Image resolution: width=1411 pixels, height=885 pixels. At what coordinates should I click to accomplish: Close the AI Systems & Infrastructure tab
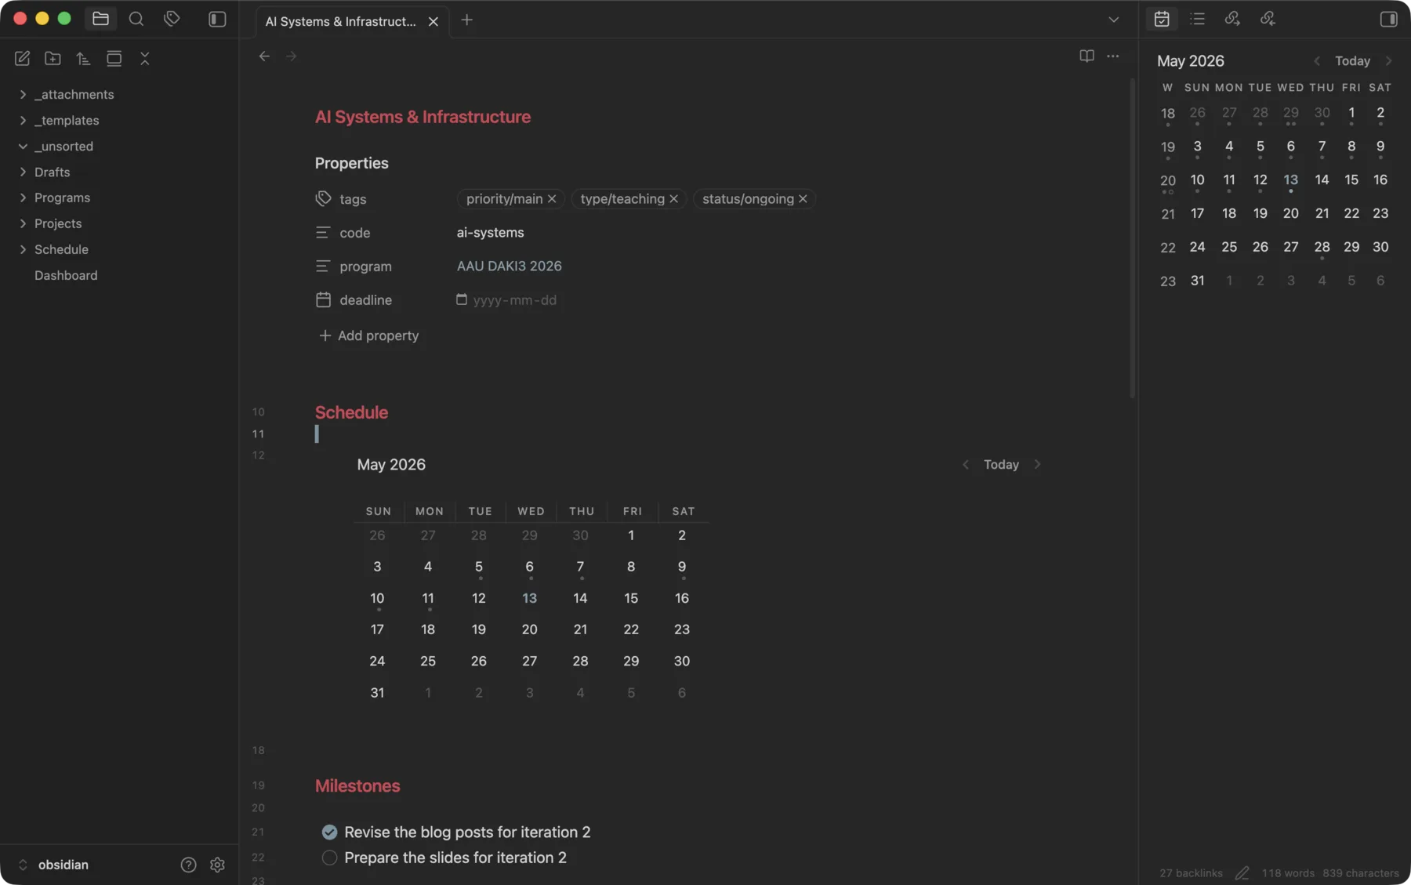[433, 22]
